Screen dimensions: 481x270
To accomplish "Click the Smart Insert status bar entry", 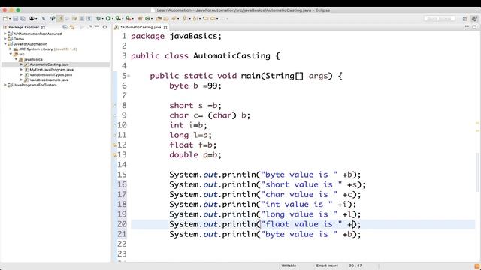I will tap(327, 265).
